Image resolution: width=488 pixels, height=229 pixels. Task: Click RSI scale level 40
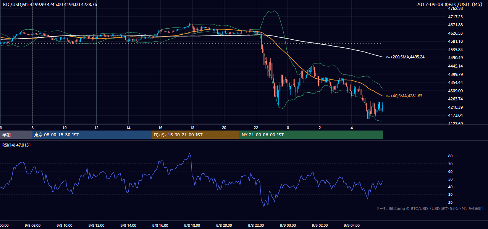tap(451, 187)
